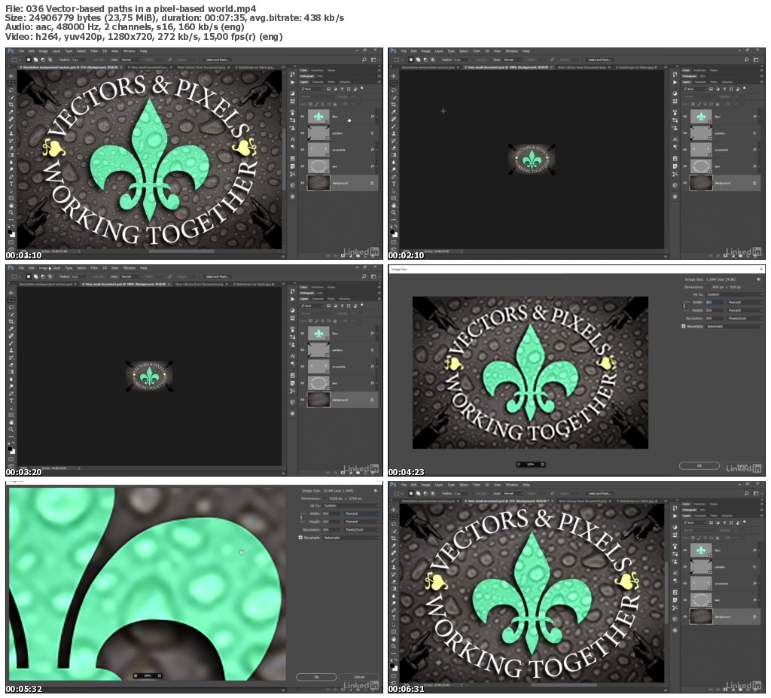
Task: Select the Brush tool in the 00:01:10 frame
Action: 11,126
